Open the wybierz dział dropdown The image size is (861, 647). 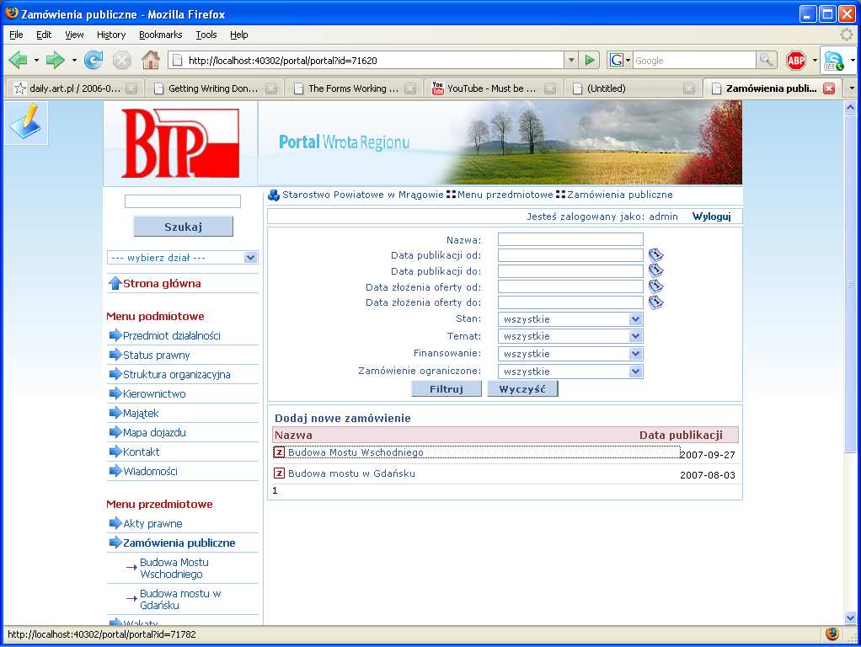pos(182,258)
